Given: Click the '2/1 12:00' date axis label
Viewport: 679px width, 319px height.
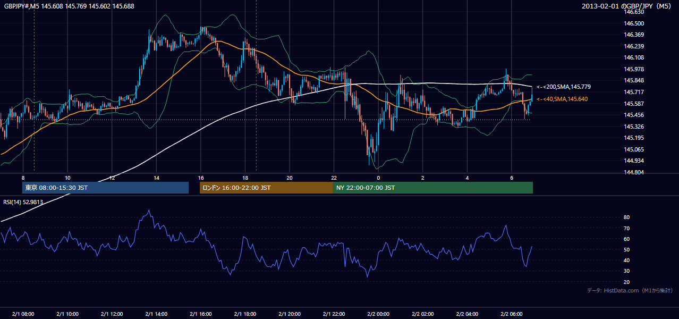Looking at the screenshot, I should pyautogui.click(x=112, y=314).
